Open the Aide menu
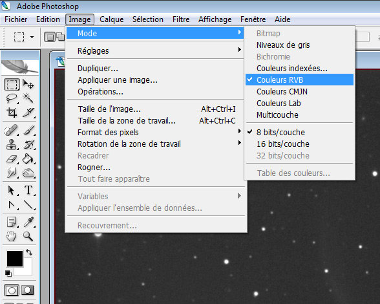Screen dimensions: 380x304 [x=282, y=19]
